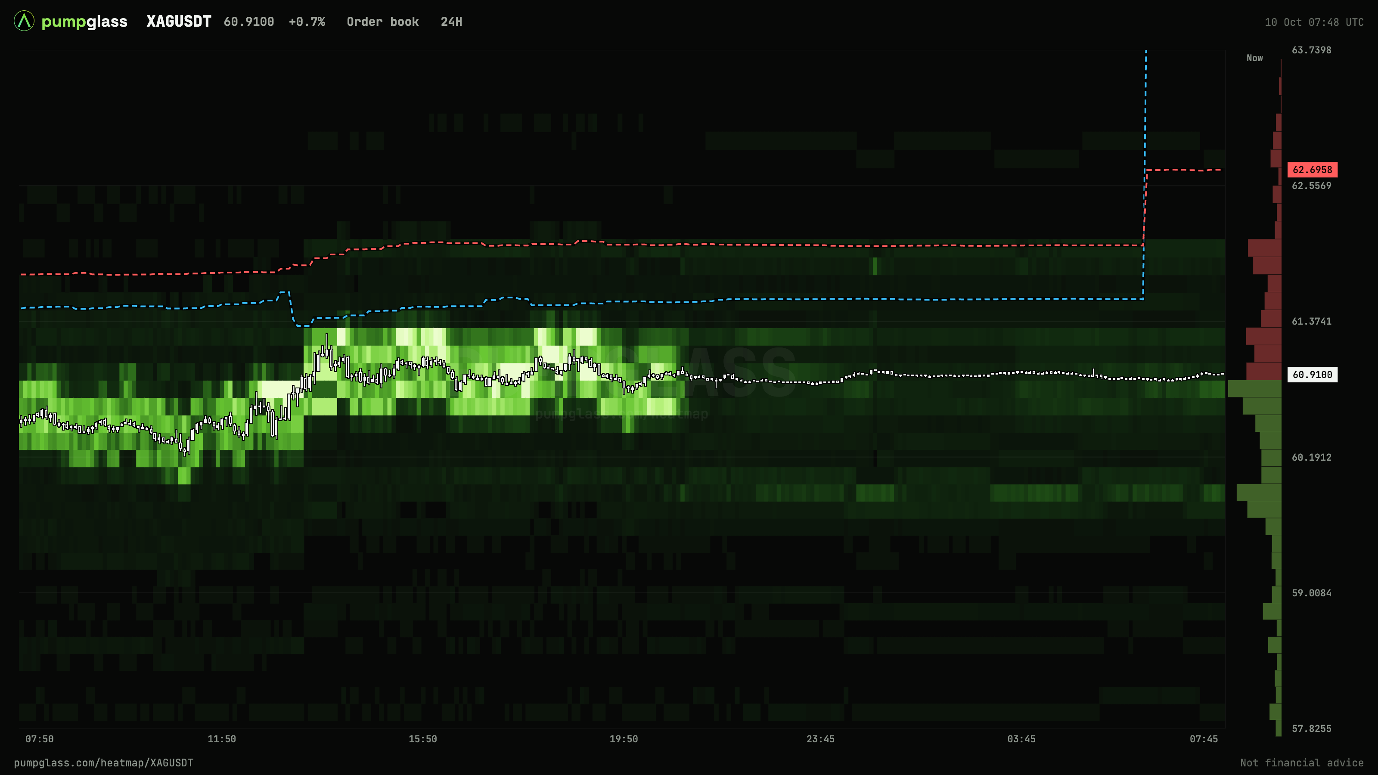Image resolution: width=1378 pixels, height=775 pixels.
Task: Open the pumpglass brand name link
Action: click(84, 22)
